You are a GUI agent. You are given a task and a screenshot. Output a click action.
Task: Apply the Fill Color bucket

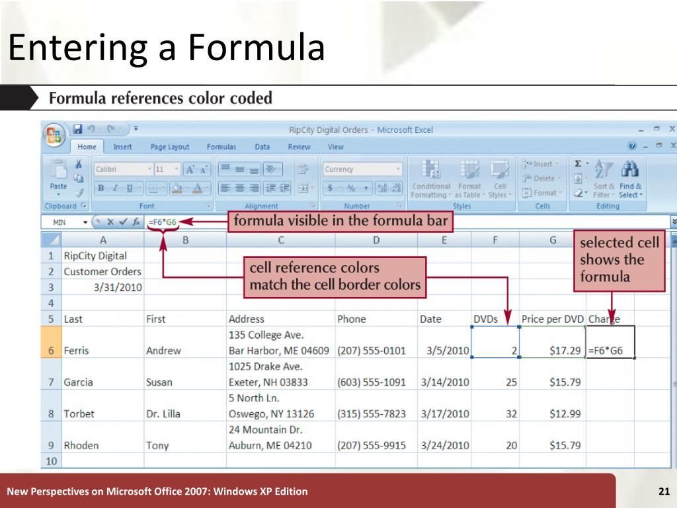click(177, 188)
